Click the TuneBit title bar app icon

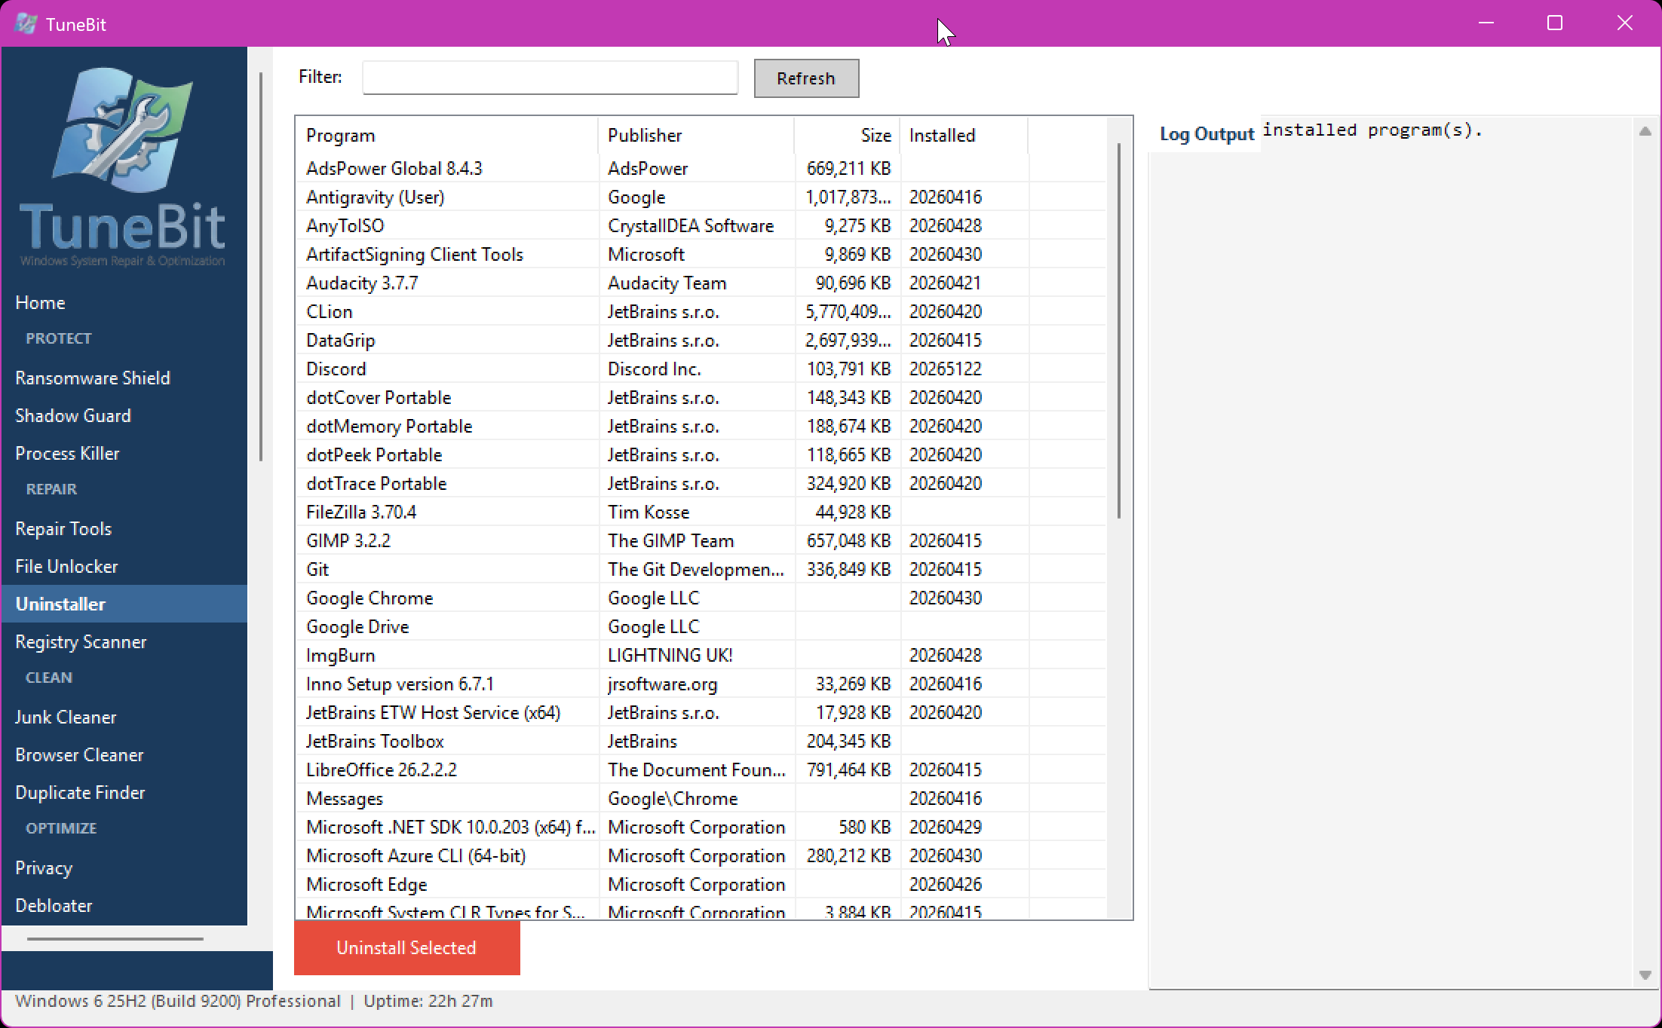[26, 23]
